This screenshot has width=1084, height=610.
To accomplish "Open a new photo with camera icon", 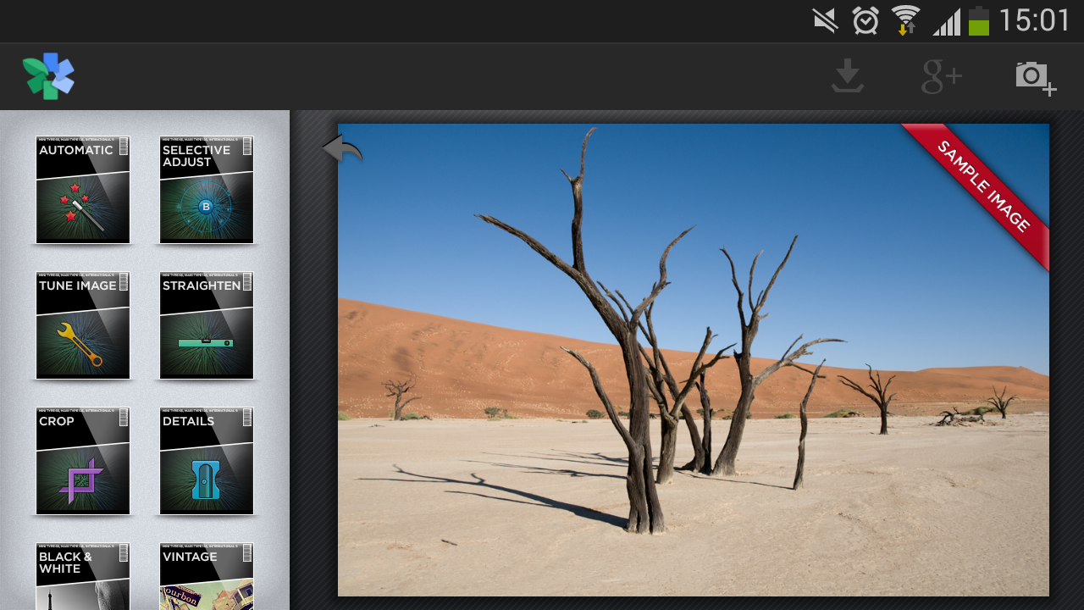I will pos(1035,78).
